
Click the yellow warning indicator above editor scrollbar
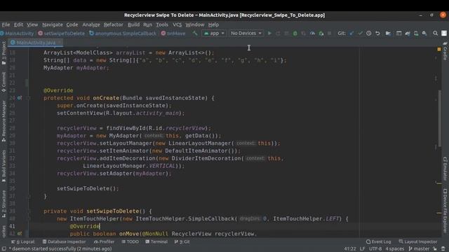point(439,49)
